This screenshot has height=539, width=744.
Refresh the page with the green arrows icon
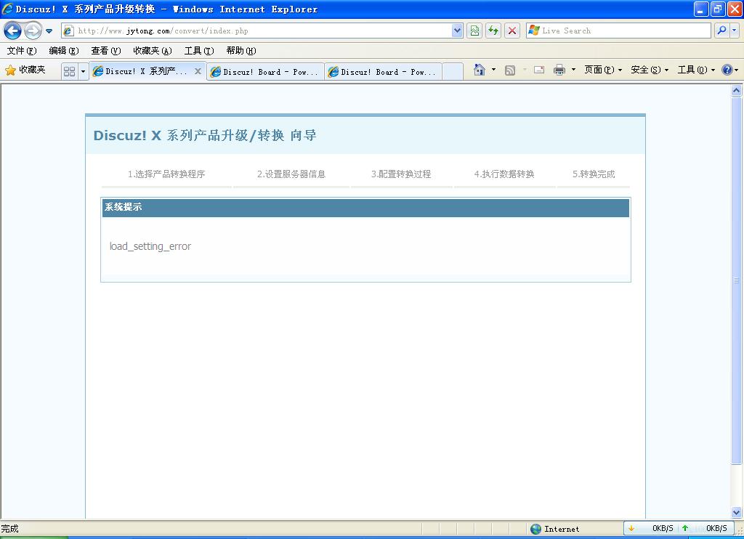pyautogui.click(x=493, y=31)
